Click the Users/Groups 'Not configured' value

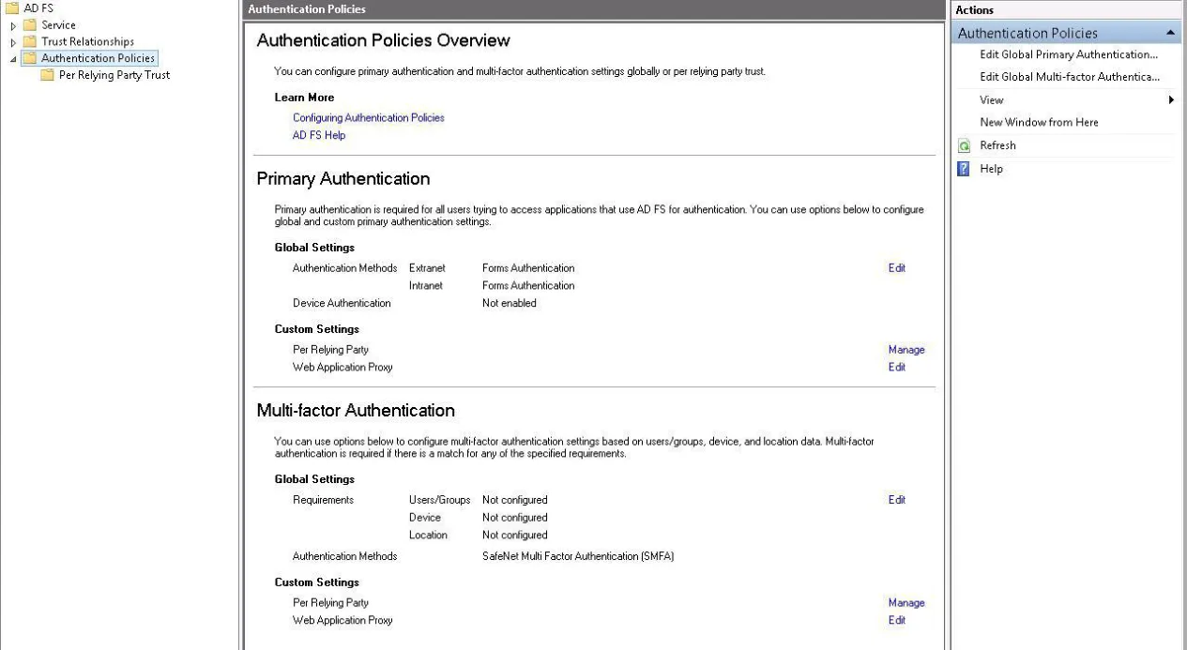click(x=514, y=500)
